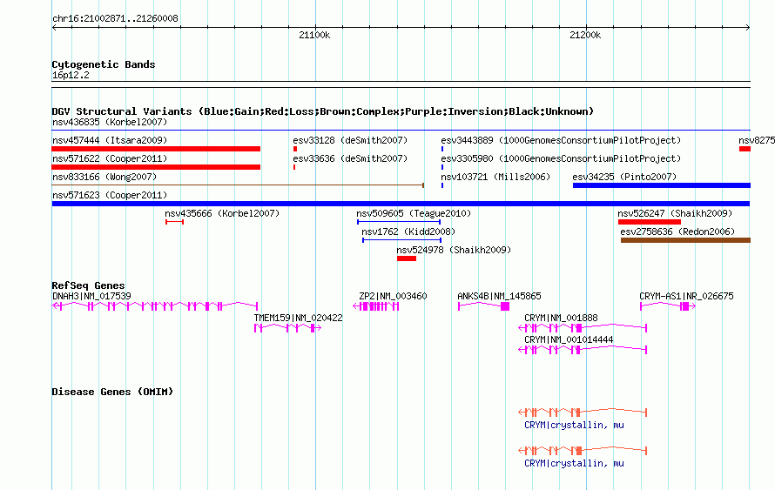The height and width of the screenshot is (490, 775).
Task: Click the TMEM159|NM_020422 gene label
Action: (298, 318)
